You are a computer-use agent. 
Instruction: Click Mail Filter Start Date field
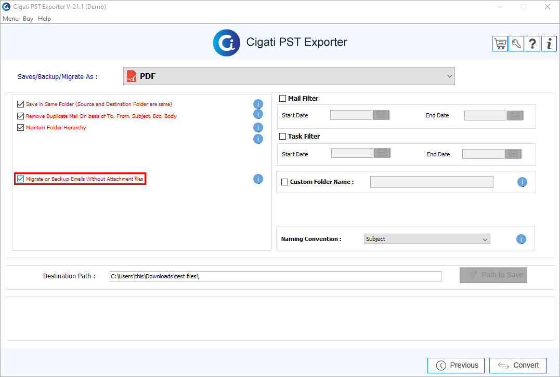351,115
